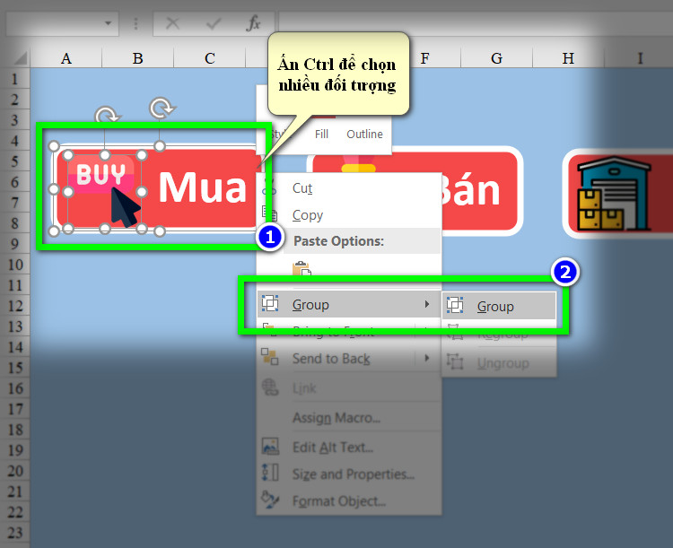Click the Copy icon in context menu
The height and width of the screenshot is (548, 673).
click(x=270, y=213)
